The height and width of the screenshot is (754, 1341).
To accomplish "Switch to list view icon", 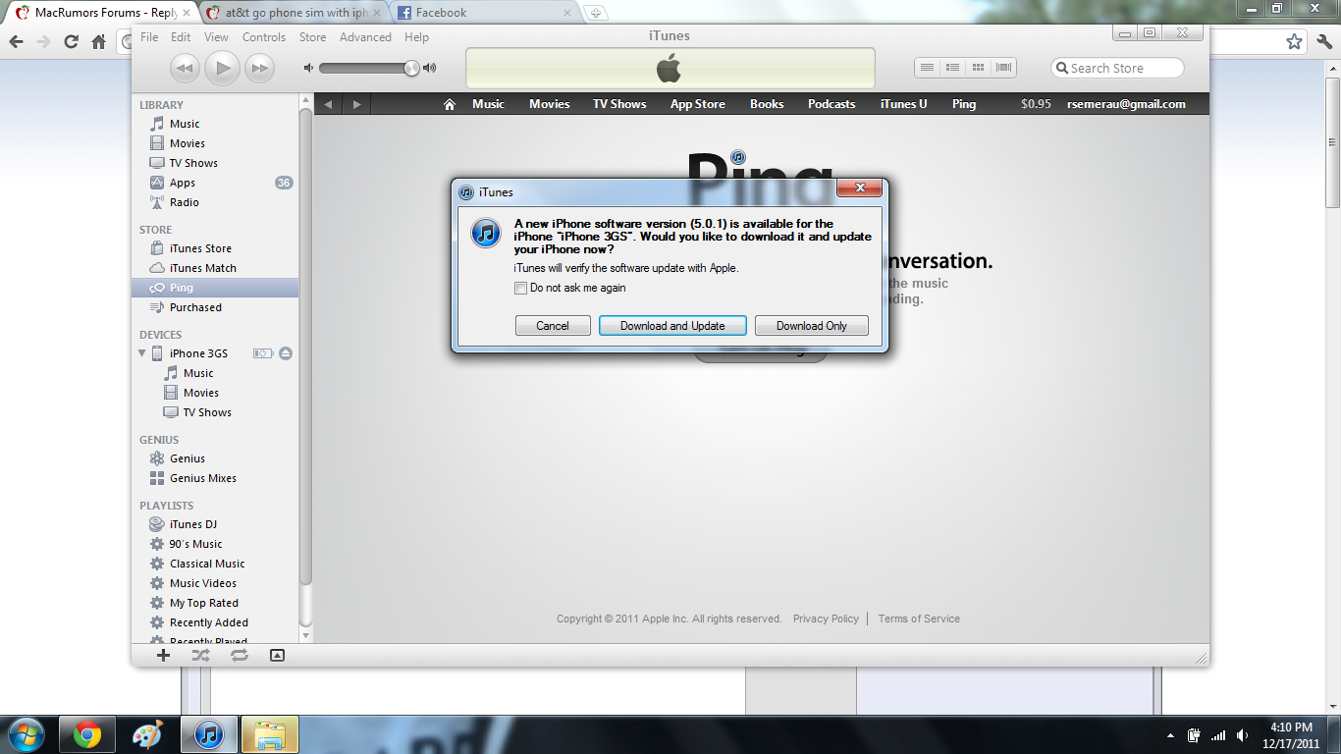I will 927,68.
